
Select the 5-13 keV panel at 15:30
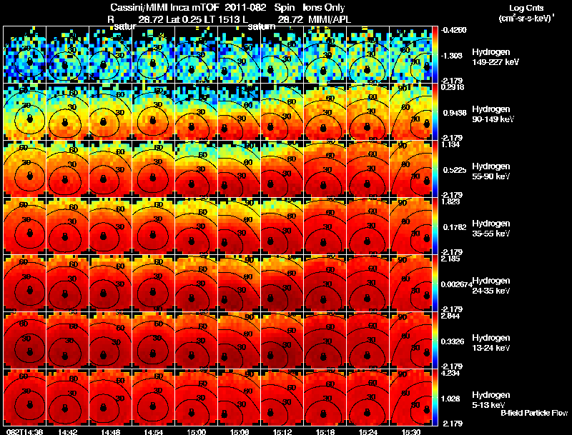[x=410, y=397]
